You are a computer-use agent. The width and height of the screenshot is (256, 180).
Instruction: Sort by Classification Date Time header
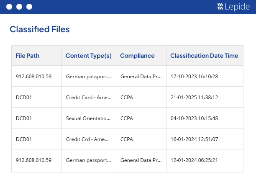204,56
